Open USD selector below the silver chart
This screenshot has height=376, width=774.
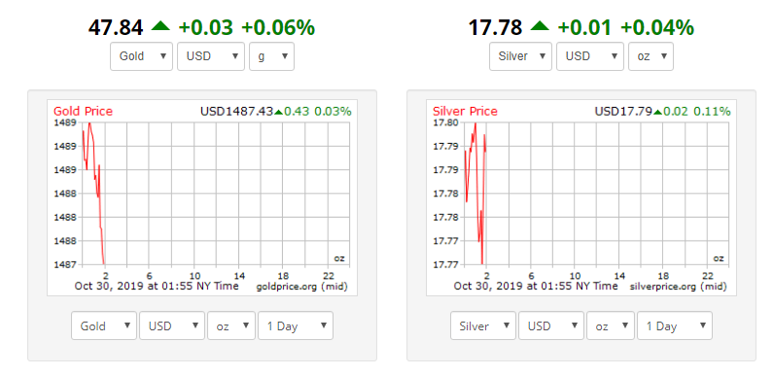pos(551,325)
